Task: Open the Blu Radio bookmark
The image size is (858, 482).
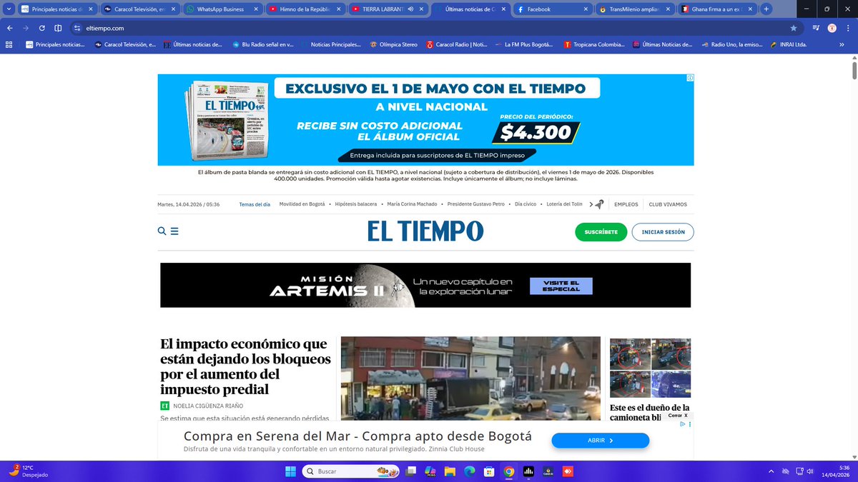Action: 262,44
